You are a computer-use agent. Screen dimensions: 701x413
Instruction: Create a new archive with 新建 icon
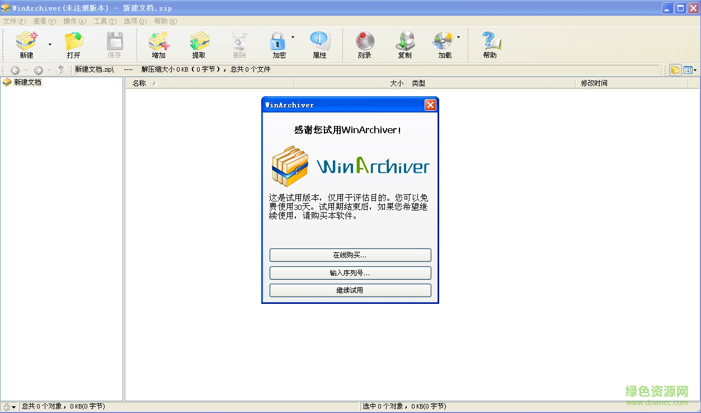(x=26, y=45)
